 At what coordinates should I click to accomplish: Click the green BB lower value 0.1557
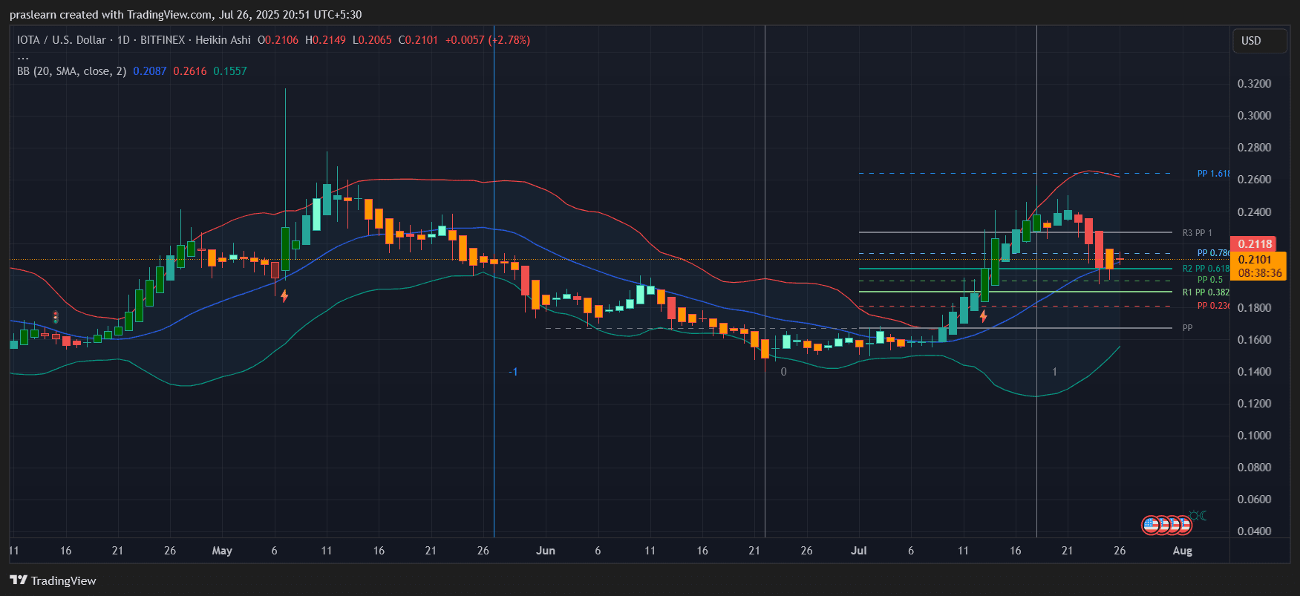coord(230,71)
